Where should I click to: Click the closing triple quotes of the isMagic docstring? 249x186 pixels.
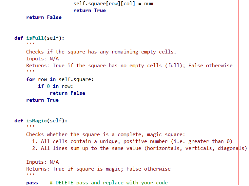point(30,174)
